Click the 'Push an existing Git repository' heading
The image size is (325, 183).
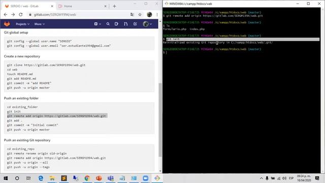click(x=27, y=140)
